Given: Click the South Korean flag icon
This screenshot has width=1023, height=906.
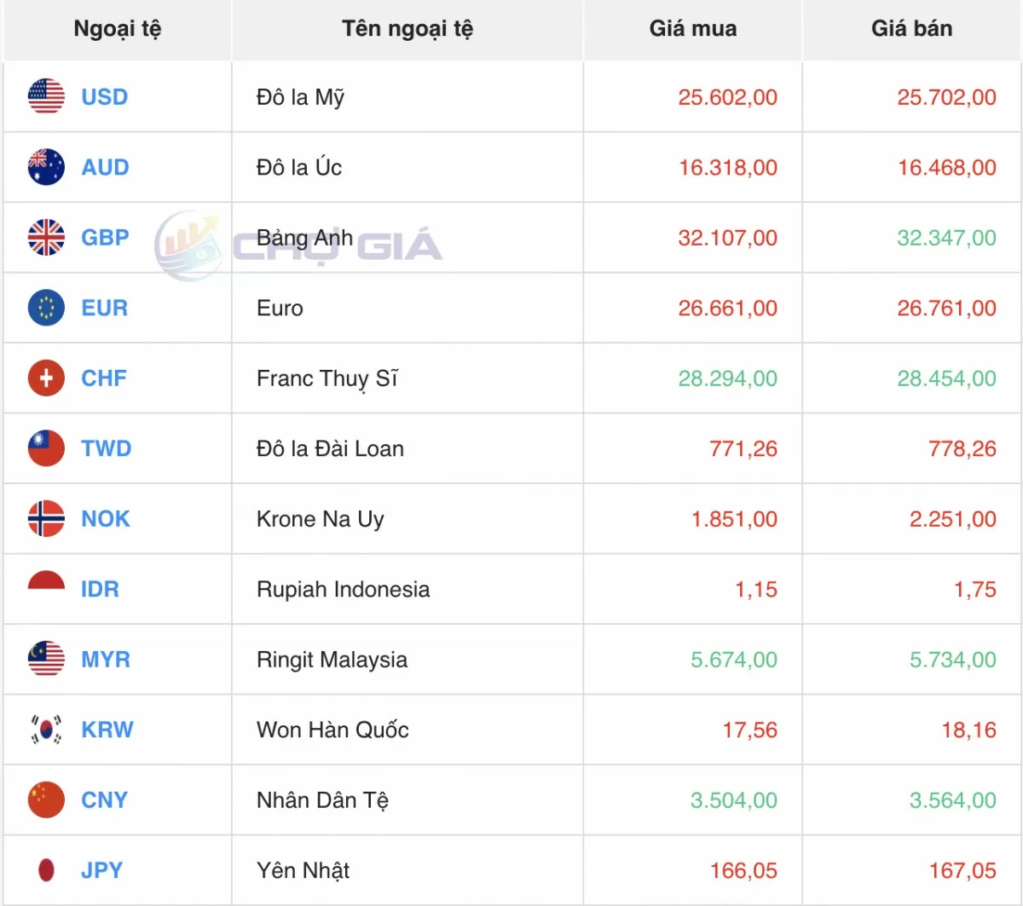Looking at the screenshot, I should [x=46, y=730].
